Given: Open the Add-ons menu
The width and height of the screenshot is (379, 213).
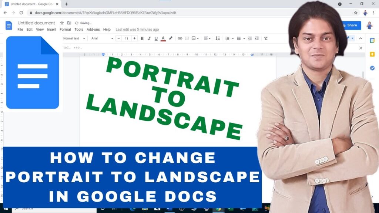Looking at the screenshot, I should coord(93,30).
